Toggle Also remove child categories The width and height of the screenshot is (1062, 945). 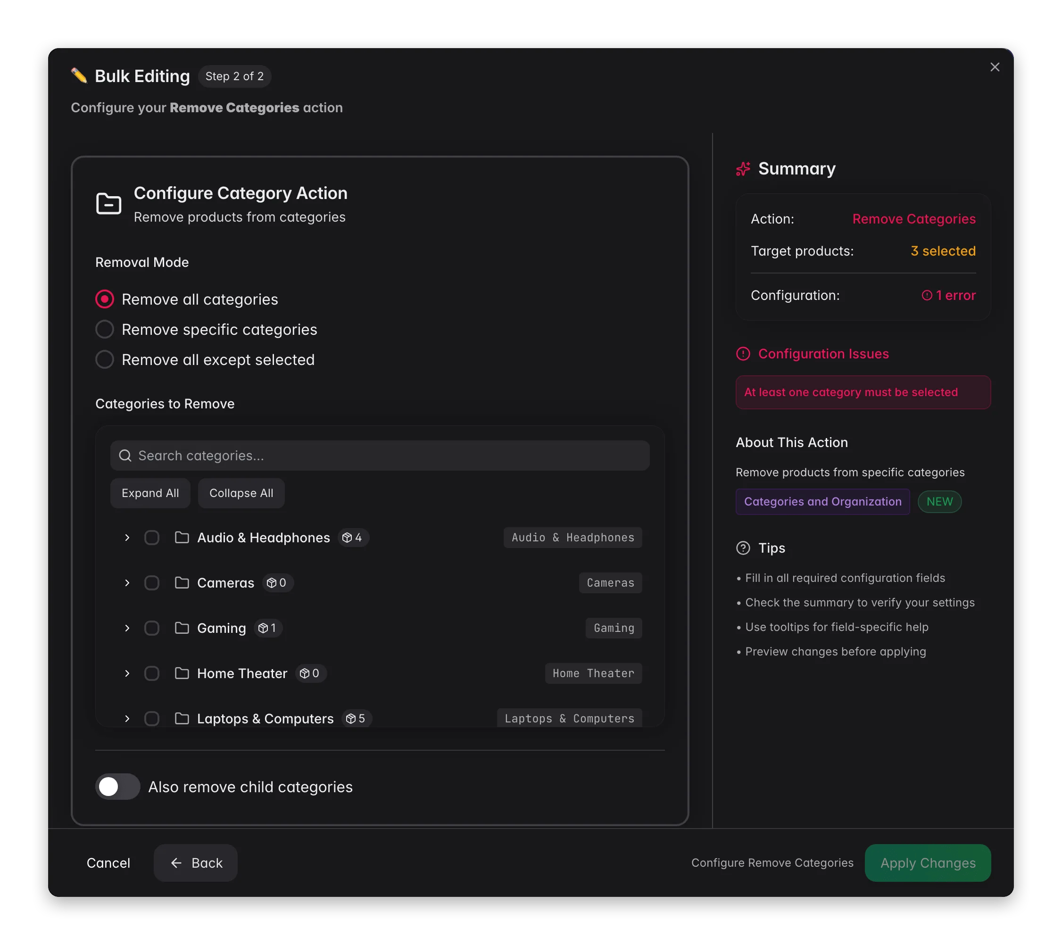[117, 787]
